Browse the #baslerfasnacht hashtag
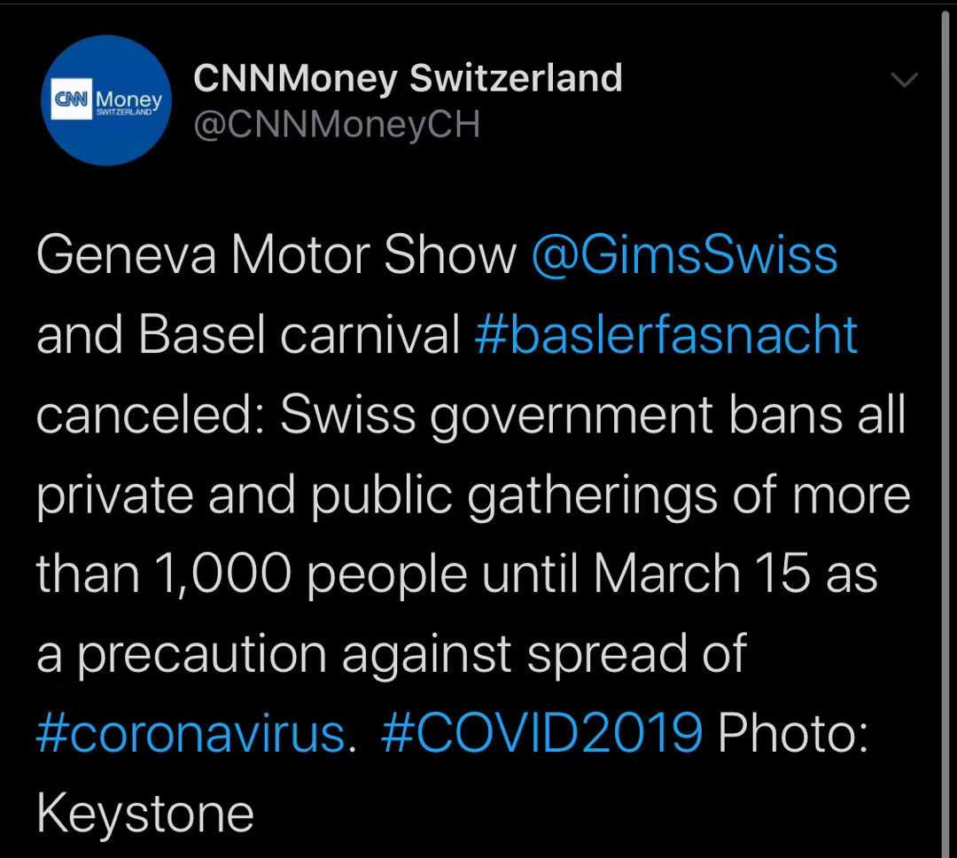 click(x=666, y=336)
